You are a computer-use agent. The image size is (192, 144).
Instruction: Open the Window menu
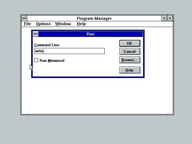coord(63,24)
